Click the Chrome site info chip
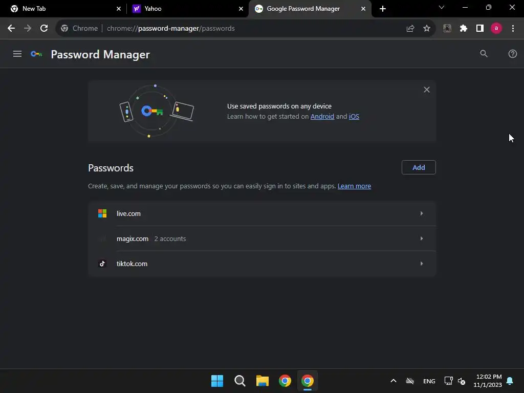 (79, 29)
